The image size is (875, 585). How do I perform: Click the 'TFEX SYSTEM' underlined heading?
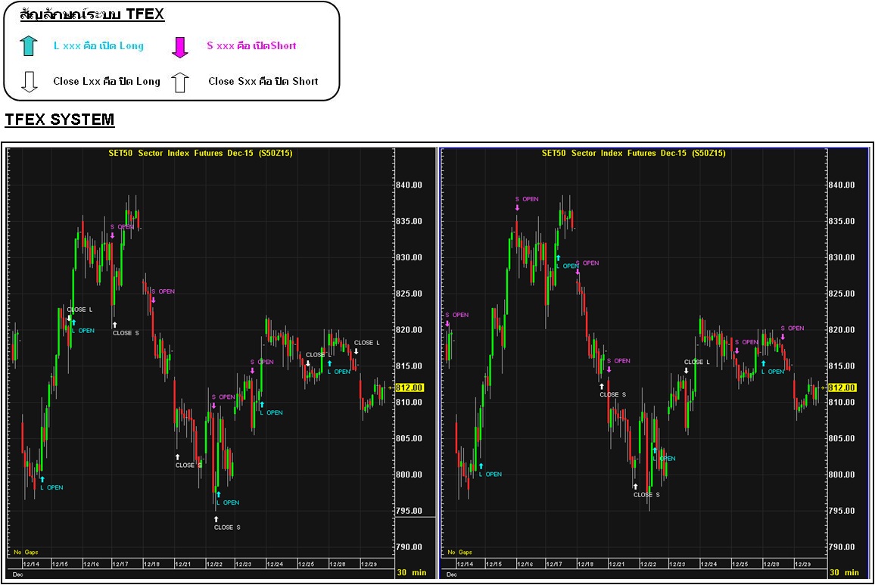click(x=60, y=120)
